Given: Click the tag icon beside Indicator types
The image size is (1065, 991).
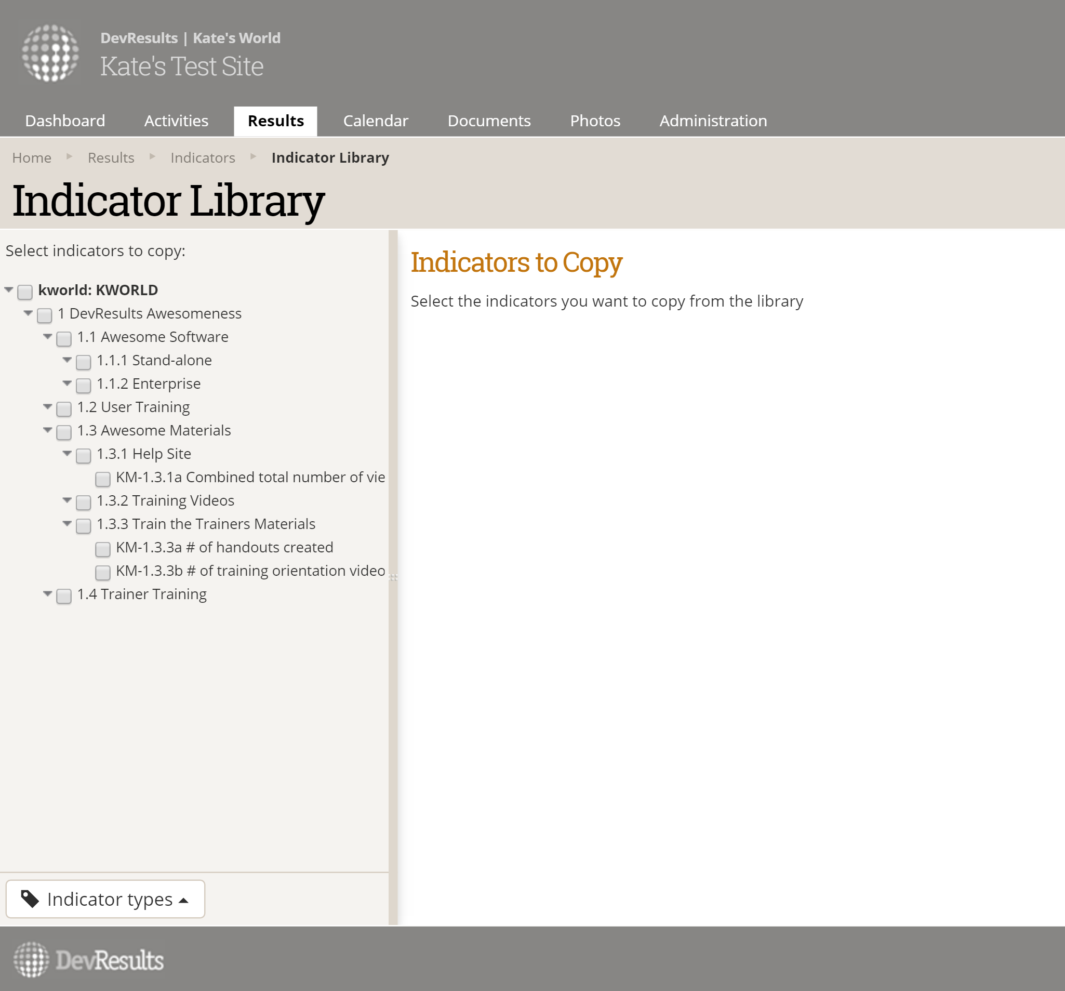Looking at the screenshot, I should (x=30, y=899).
